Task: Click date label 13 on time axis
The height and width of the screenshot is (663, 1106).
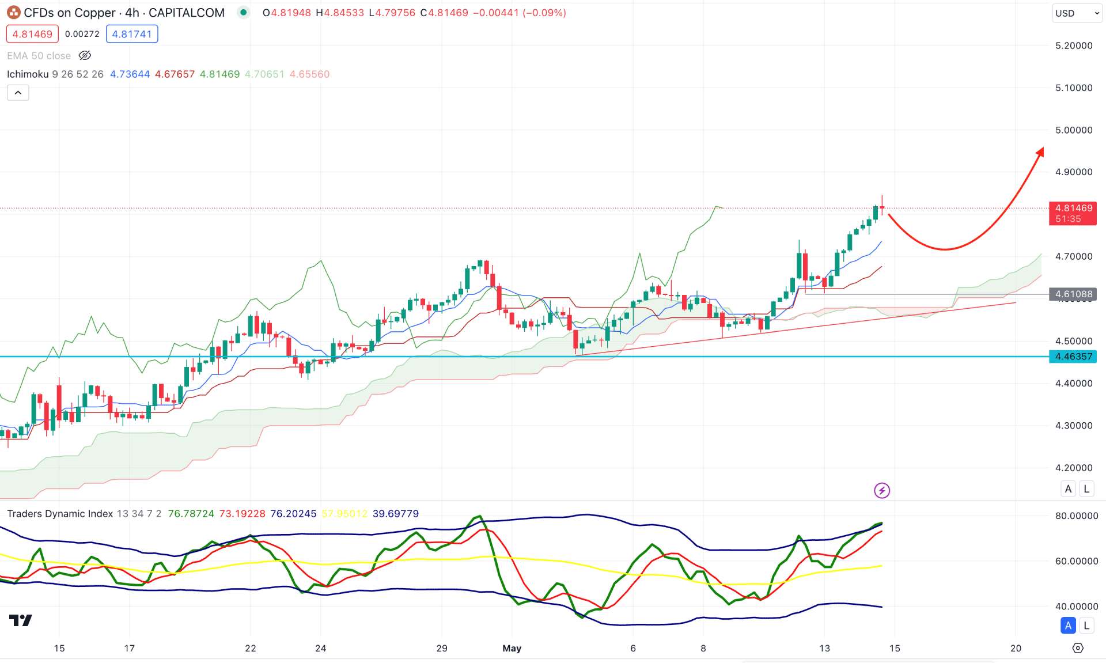Action: click(x=824, y=648)
